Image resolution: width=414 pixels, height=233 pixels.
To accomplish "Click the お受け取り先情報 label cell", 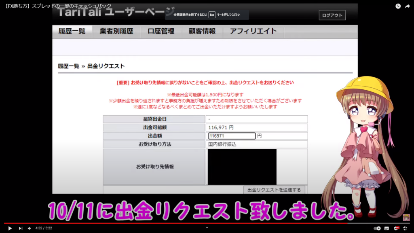I will (154, 167).
